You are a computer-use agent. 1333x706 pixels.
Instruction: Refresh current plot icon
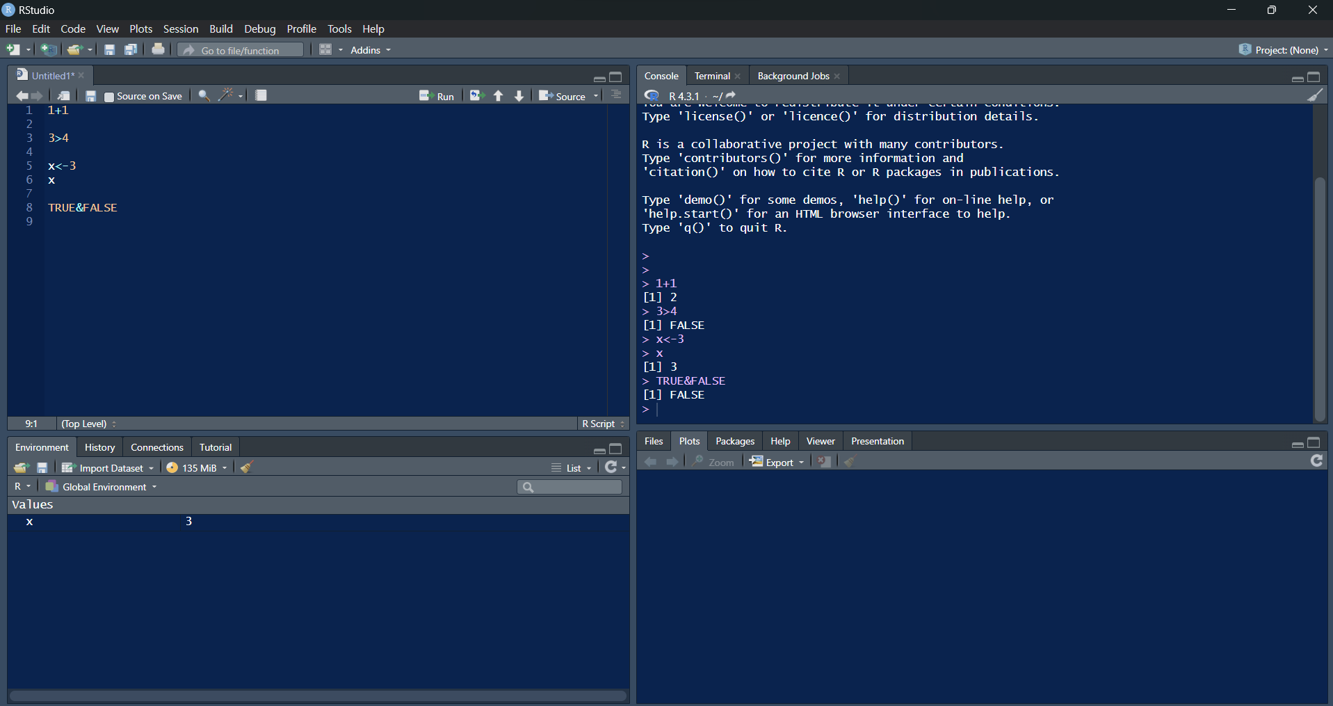click(1316, 460)
